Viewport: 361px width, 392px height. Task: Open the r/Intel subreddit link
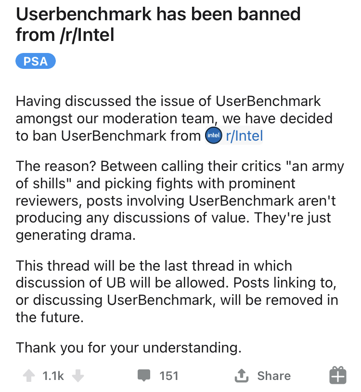pyautogui.click(x=244, y=136)
